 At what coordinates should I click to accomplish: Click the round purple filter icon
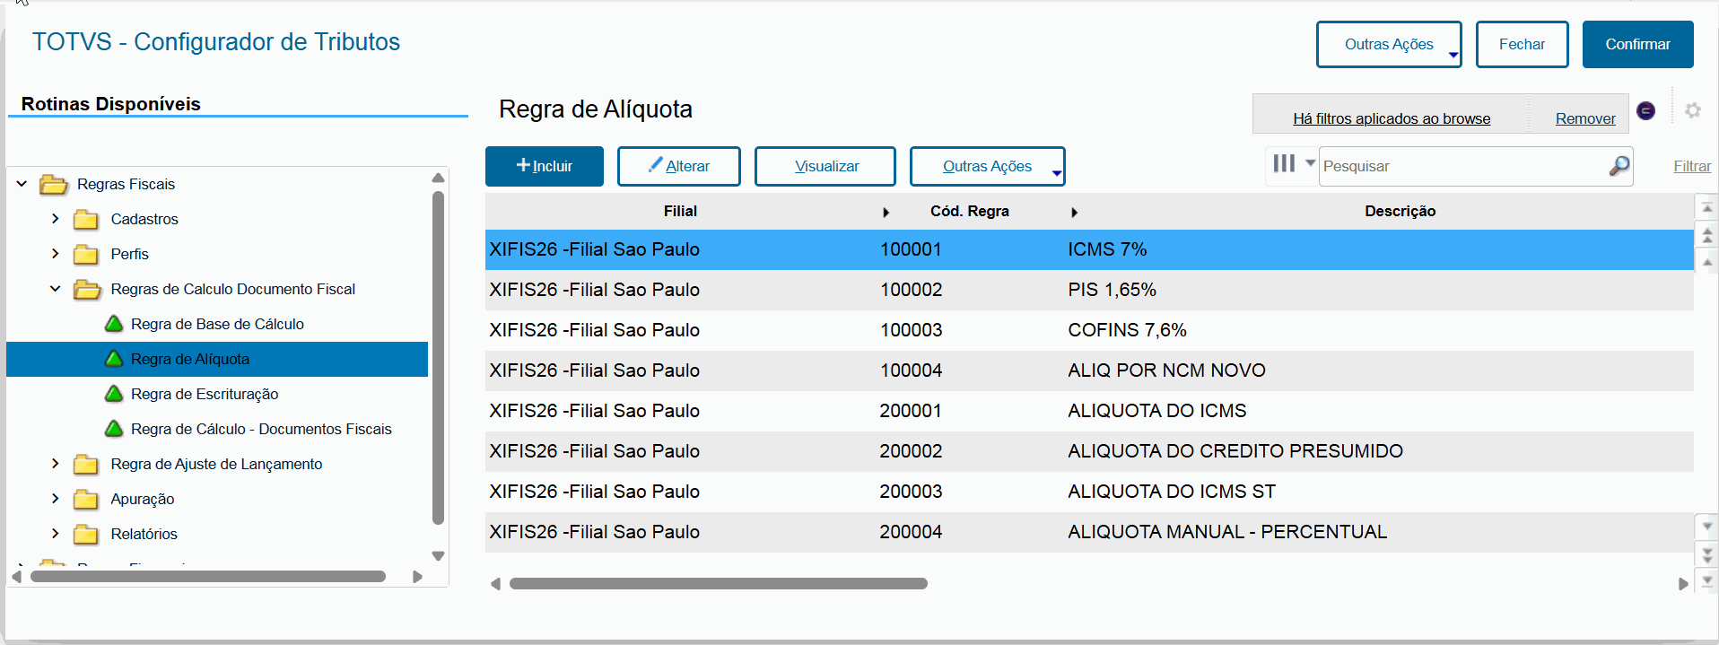tap(1645, 110)
